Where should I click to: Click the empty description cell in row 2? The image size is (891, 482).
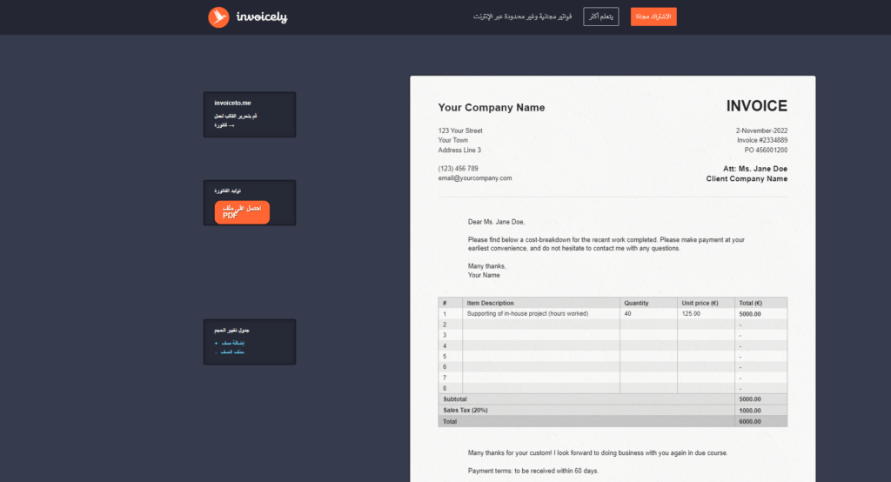pos(541,325)
